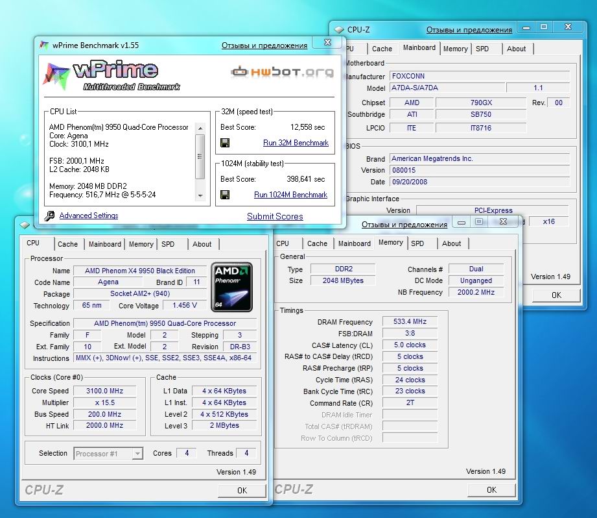Screen dimensions: 597x518
Task: Click the DRAM Frequency 533.4 MHz value
Action: click(x=410, y=322)
